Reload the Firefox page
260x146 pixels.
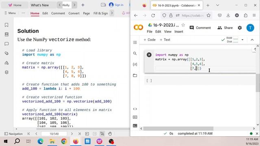pos(153,15)
